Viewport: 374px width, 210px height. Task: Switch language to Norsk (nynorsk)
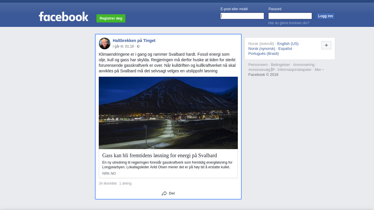[262, 49]
